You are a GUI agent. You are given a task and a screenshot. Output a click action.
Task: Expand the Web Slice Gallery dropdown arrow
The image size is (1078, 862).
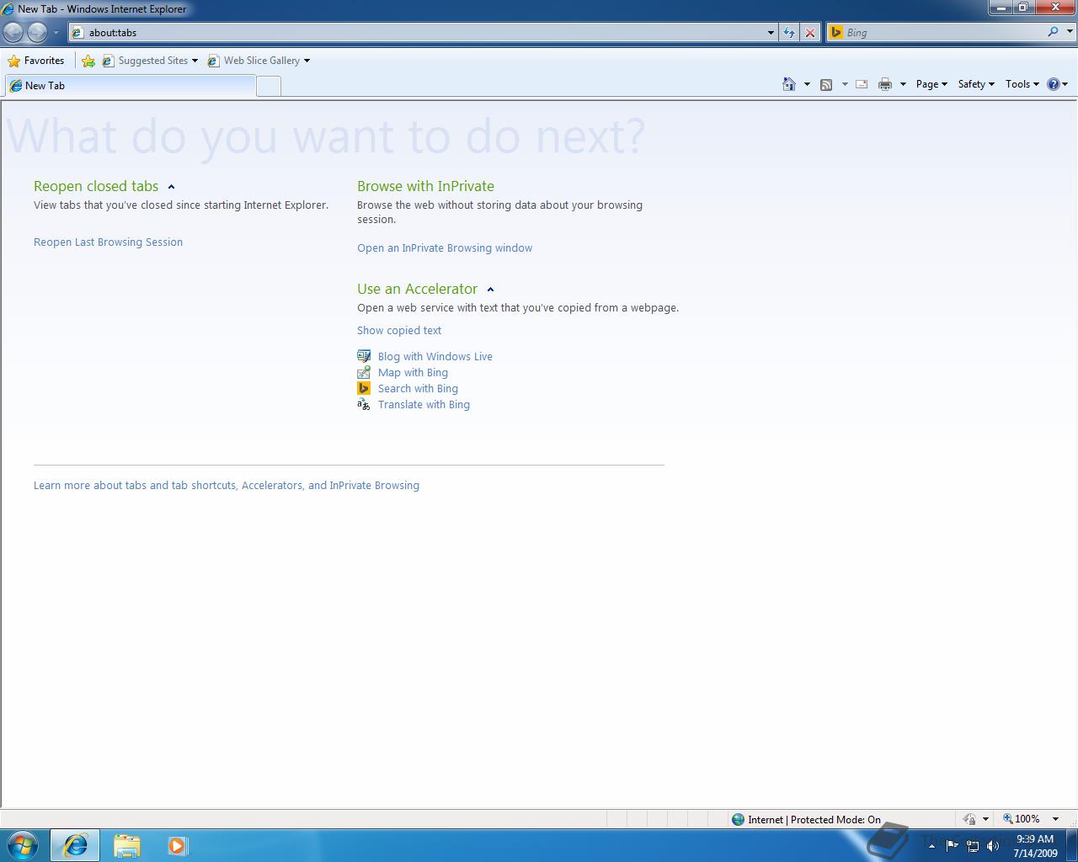click(307, 61)
